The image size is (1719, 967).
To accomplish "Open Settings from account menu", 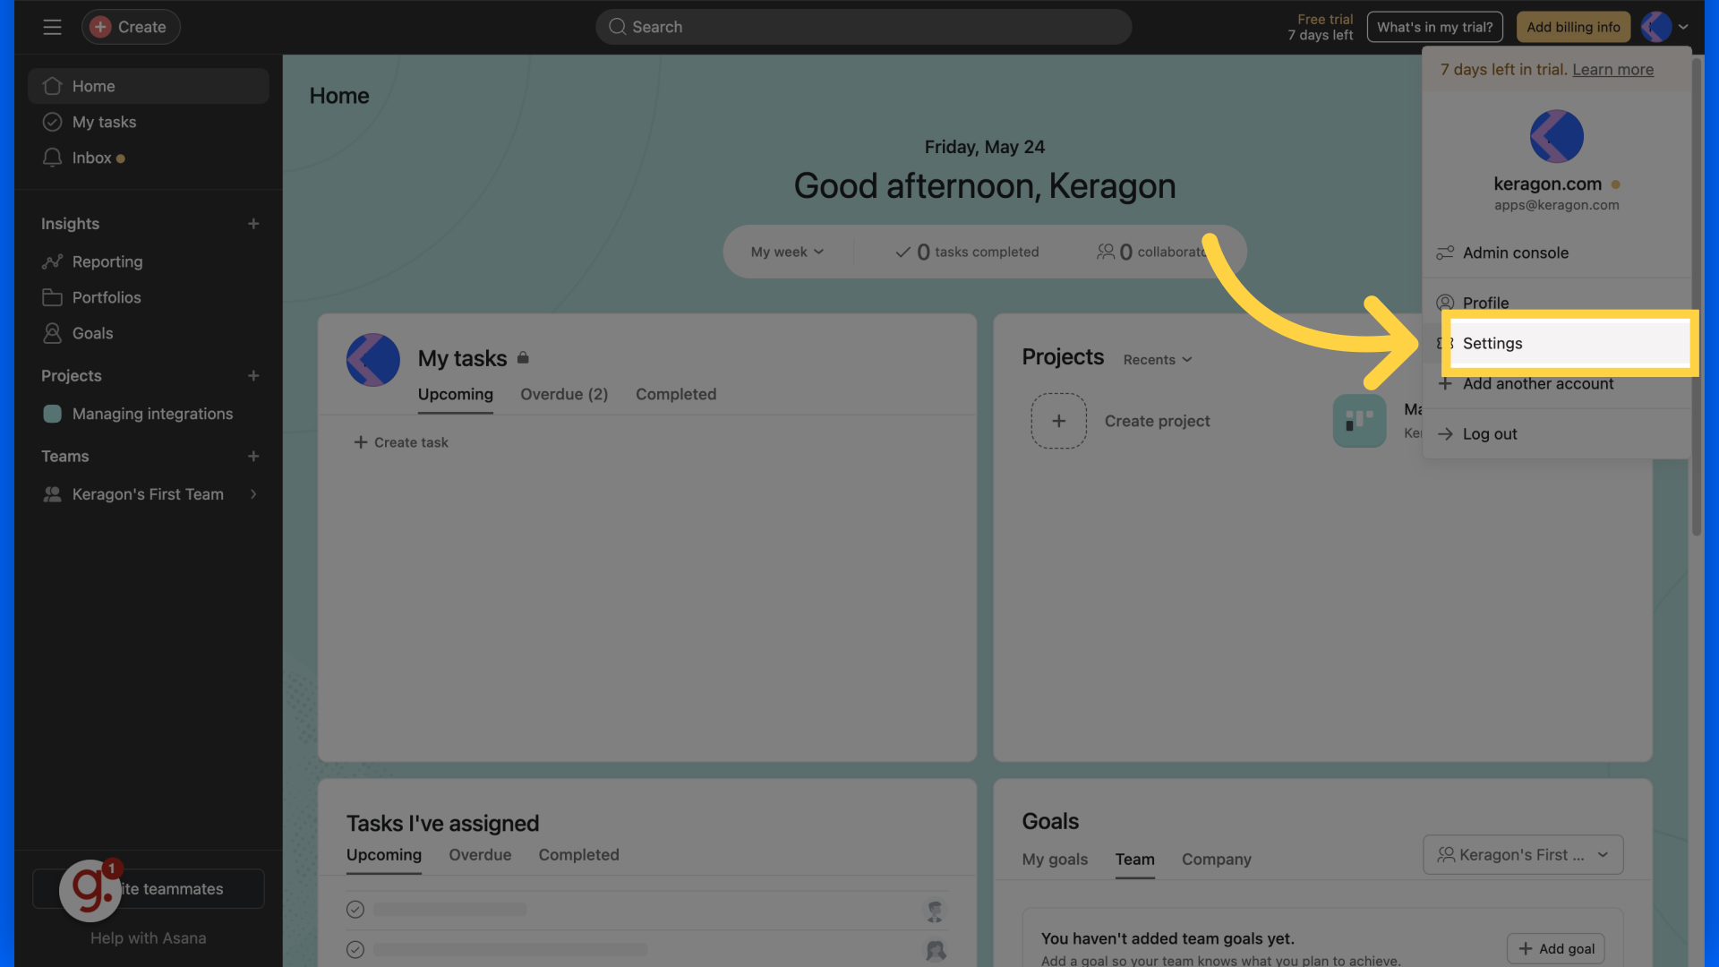I will (1569, 343).
